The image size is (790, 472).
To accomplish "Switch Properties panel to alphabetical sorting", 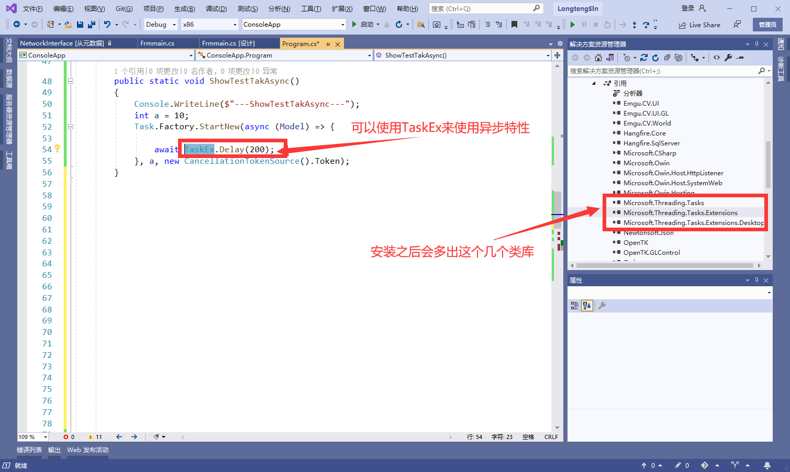I will coord(587,306).
